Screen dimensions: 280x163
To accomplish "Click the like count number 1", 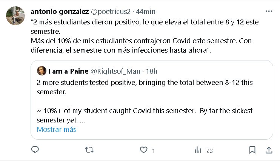I will click(x=153, y=151).
